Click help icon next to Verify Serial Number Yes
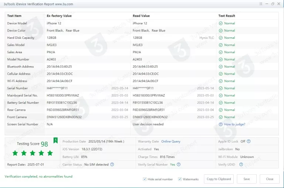This screenshot has height=188, width=284. point(179,164)
